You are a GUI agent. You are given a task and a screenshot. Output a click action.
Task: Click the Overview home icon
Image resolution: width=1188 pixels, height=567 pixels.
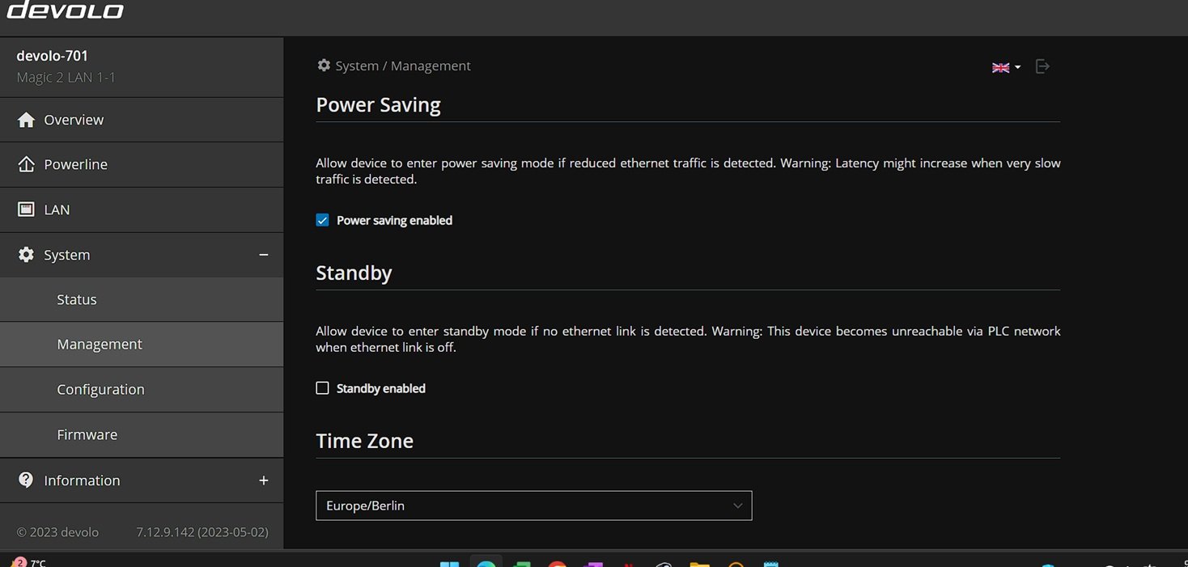coord(26,120)
